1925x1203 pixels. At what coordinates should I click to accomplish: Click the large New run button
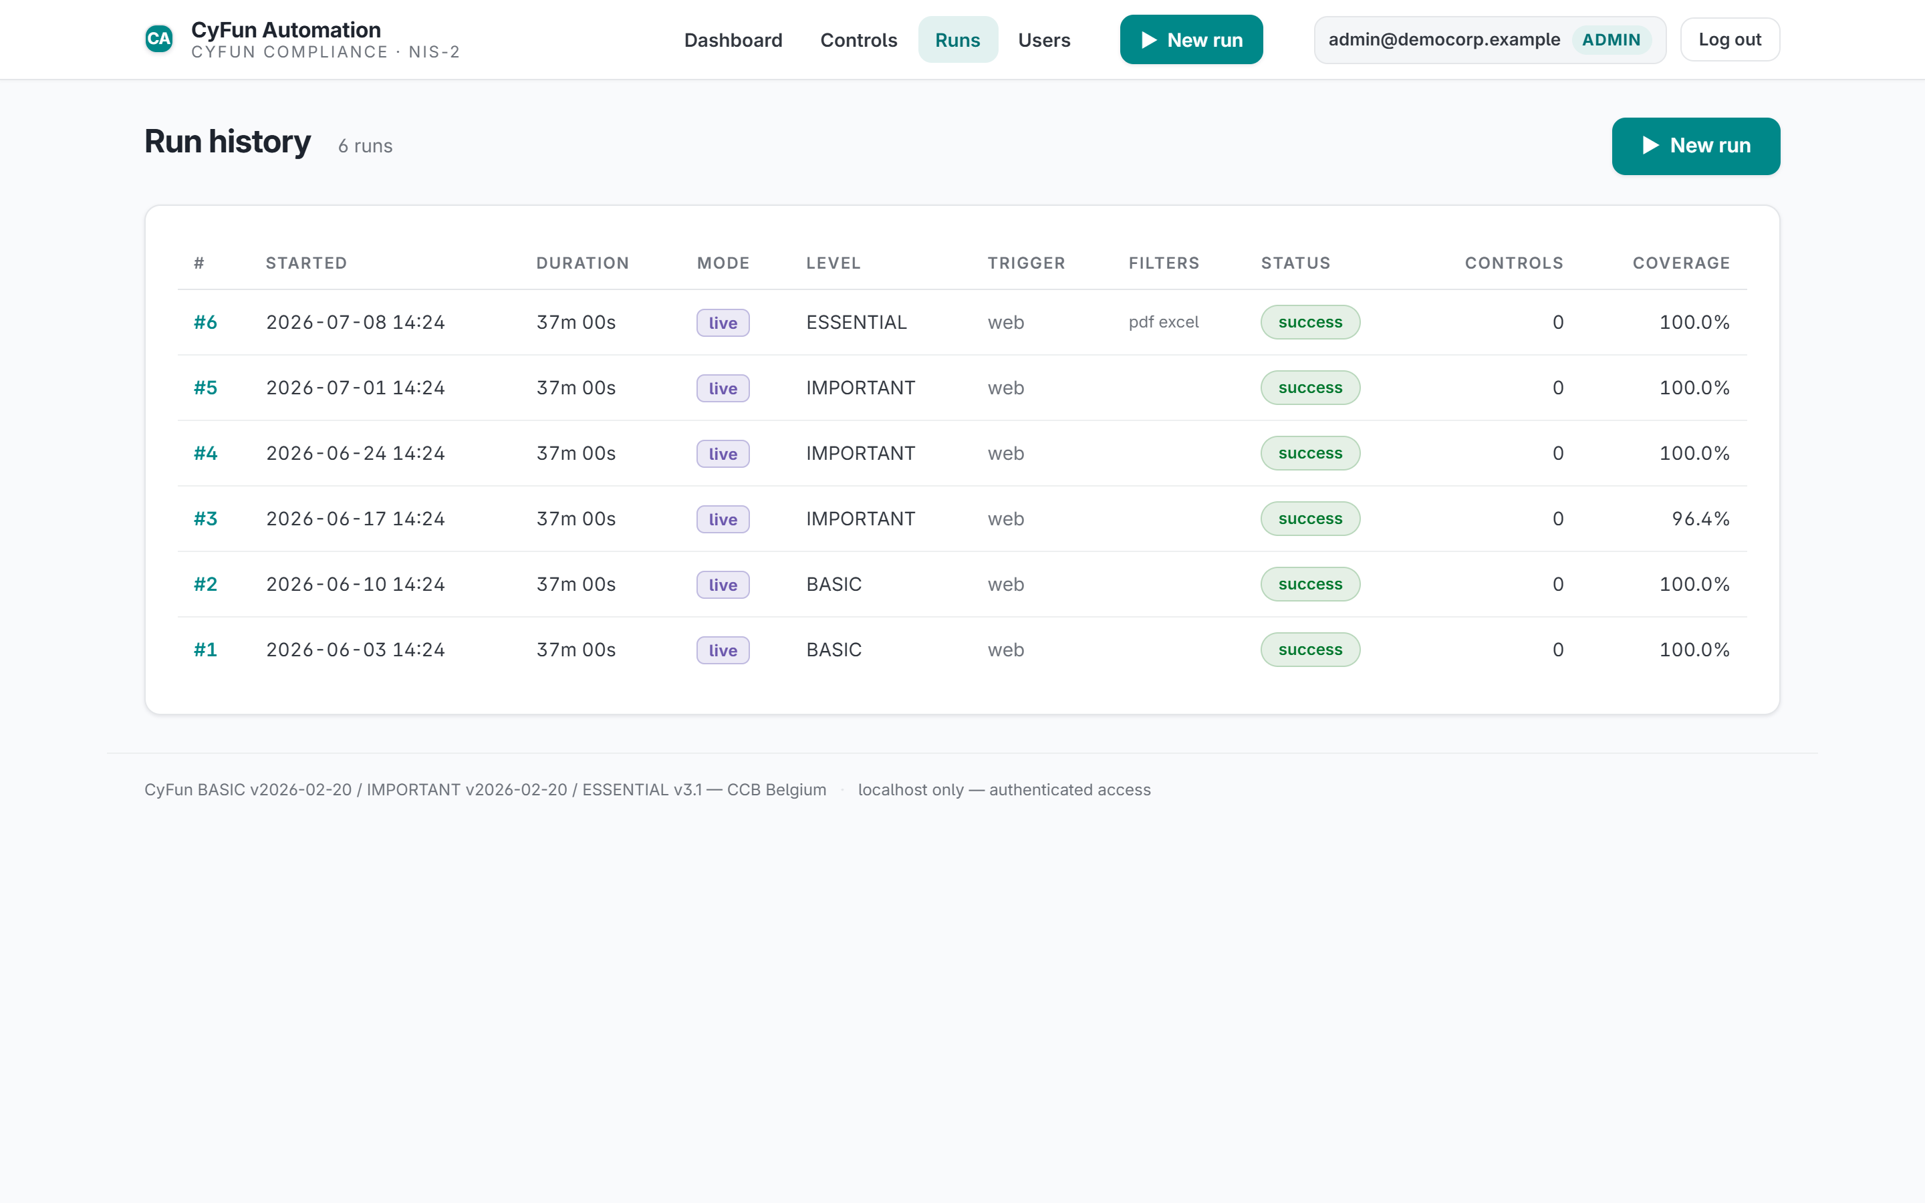1695,146
